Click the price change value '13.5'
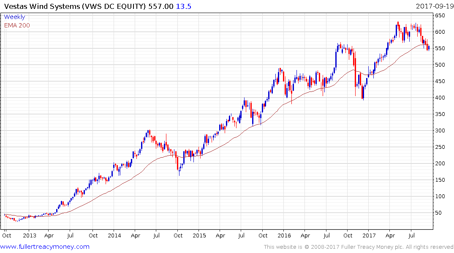454x253 pixels. (184, 6)
